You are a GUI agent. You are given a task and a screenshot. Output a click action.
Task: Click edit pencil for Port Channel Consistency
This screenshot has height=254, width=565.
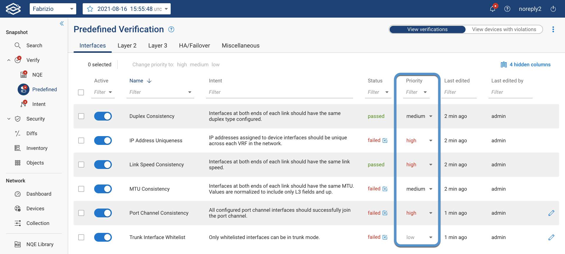point(551,213)
